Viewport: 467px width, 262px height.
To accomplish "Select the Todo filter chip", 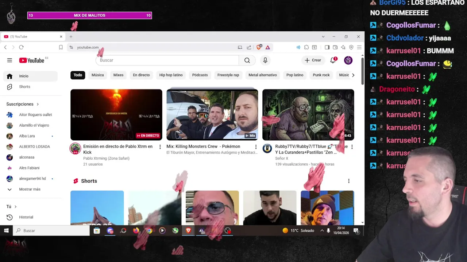I will click(78, 75).
